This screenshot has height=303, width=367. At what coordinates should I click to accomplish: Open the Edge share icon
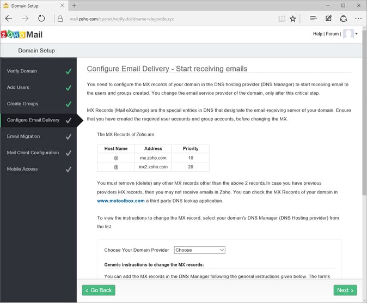(344, 18)
